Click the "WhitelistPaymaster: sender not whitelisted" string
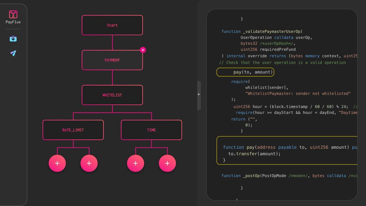This screenshot has height=206, width=366. pos(298,93)
